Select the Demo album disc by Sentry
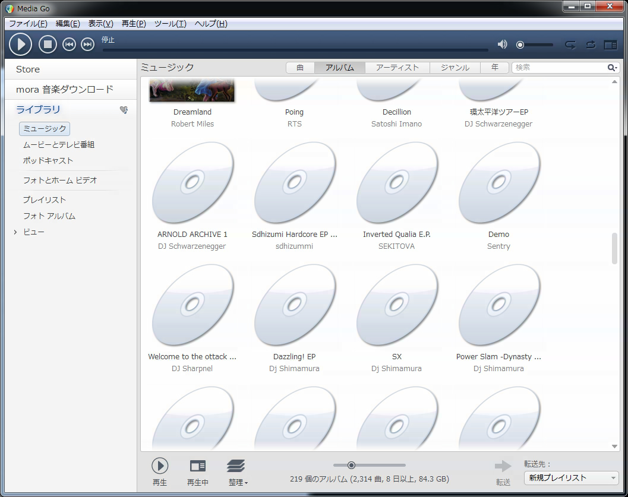628x497 pixels. 498,182
